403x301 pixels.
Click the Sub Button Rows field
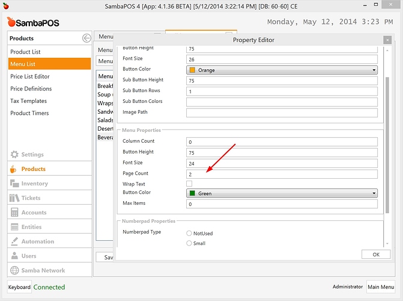(282, 92)
